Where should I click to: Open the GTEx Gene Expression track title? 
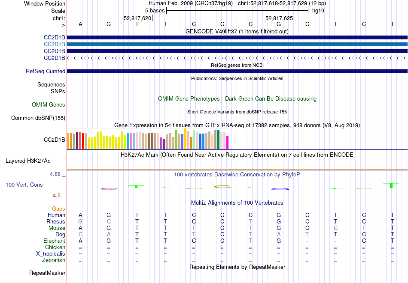click(237, 125)
